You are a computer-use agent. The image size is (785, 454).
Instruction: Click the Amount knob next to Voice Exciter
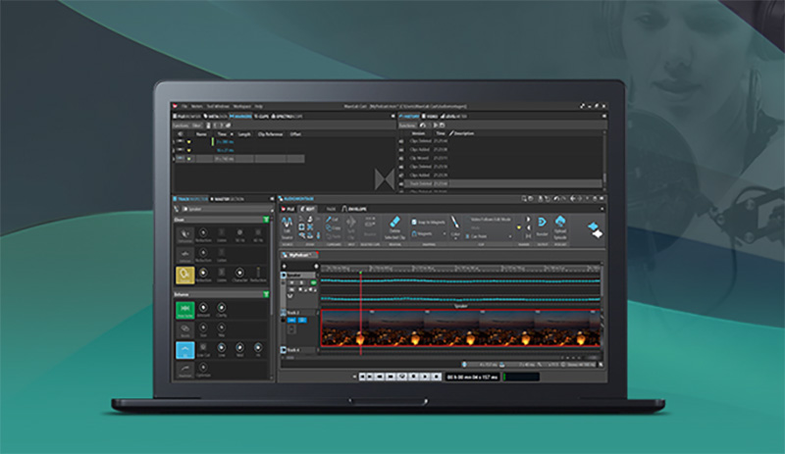pos(203,307)
